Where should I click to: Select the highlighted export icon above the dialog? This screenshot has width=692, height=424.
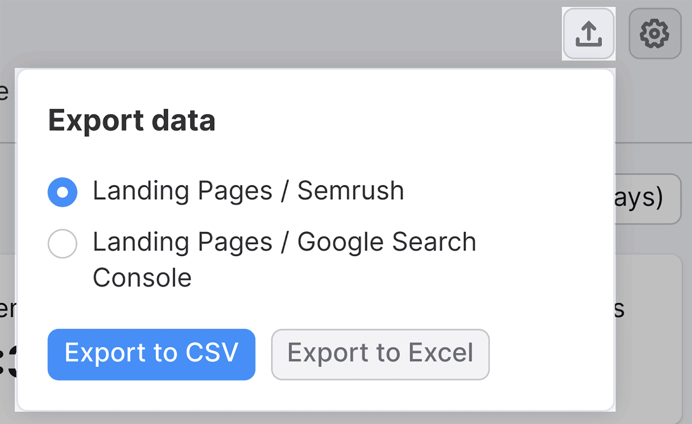click(x=589, y=33)
